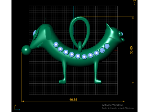Screen dimensions: 149x112
Task: Select the dog's floppy ear
Action: pyautogui.click(x=48, y=33)
